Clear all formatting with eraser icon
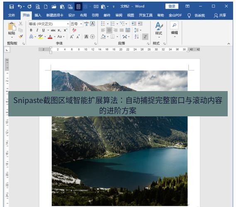Image resolution: width=236 pixels, height=207 pixels. point(74,30)
